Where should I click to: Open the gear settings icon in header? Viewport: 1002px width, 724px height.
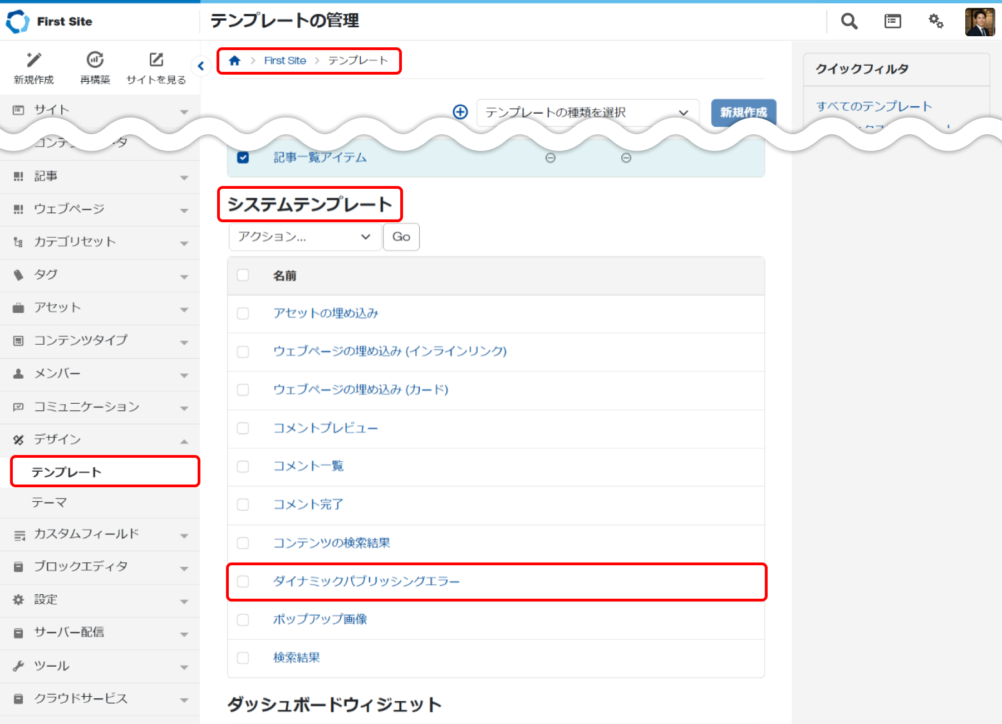point(936,21)
